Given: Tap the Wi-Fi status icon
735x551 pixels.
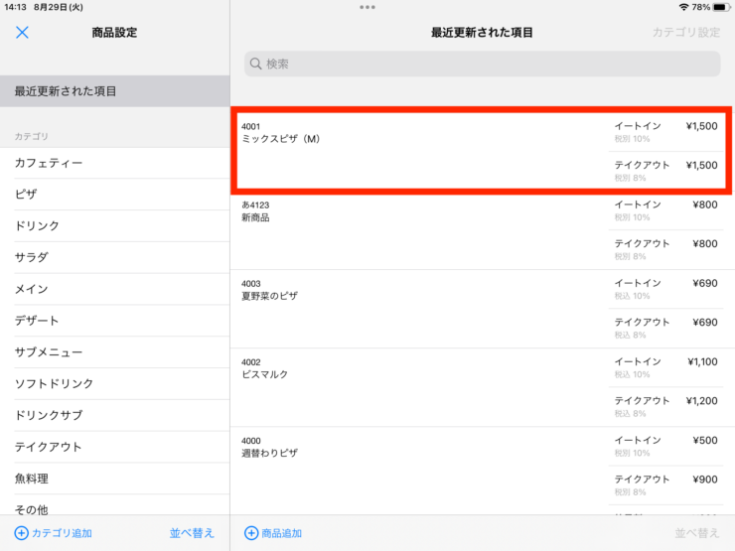Looking at the screenshot, I should click(683, 7).
